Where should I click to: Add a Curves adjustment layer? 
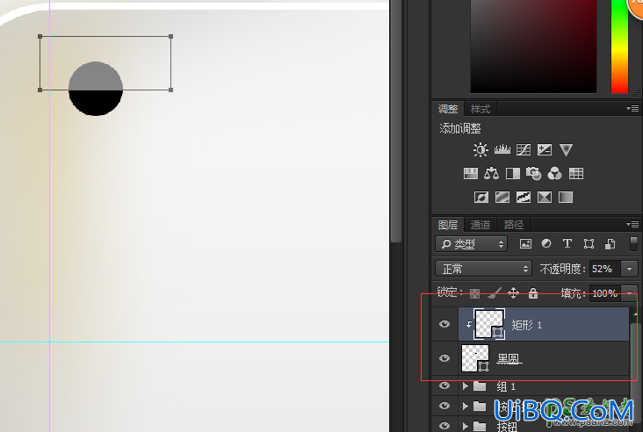pyautogui.click(x=524, y=150)
